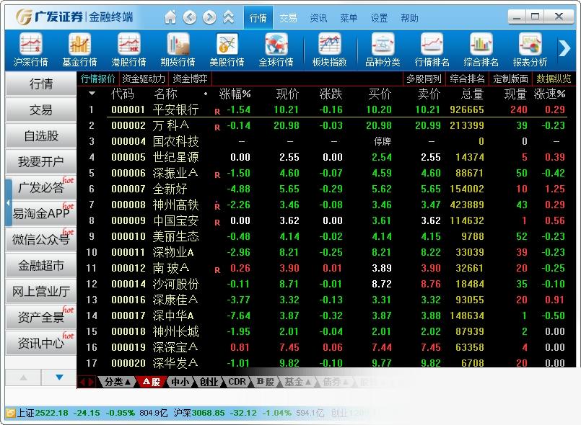Open the 期货行情 futures icon

click(178, 50)
